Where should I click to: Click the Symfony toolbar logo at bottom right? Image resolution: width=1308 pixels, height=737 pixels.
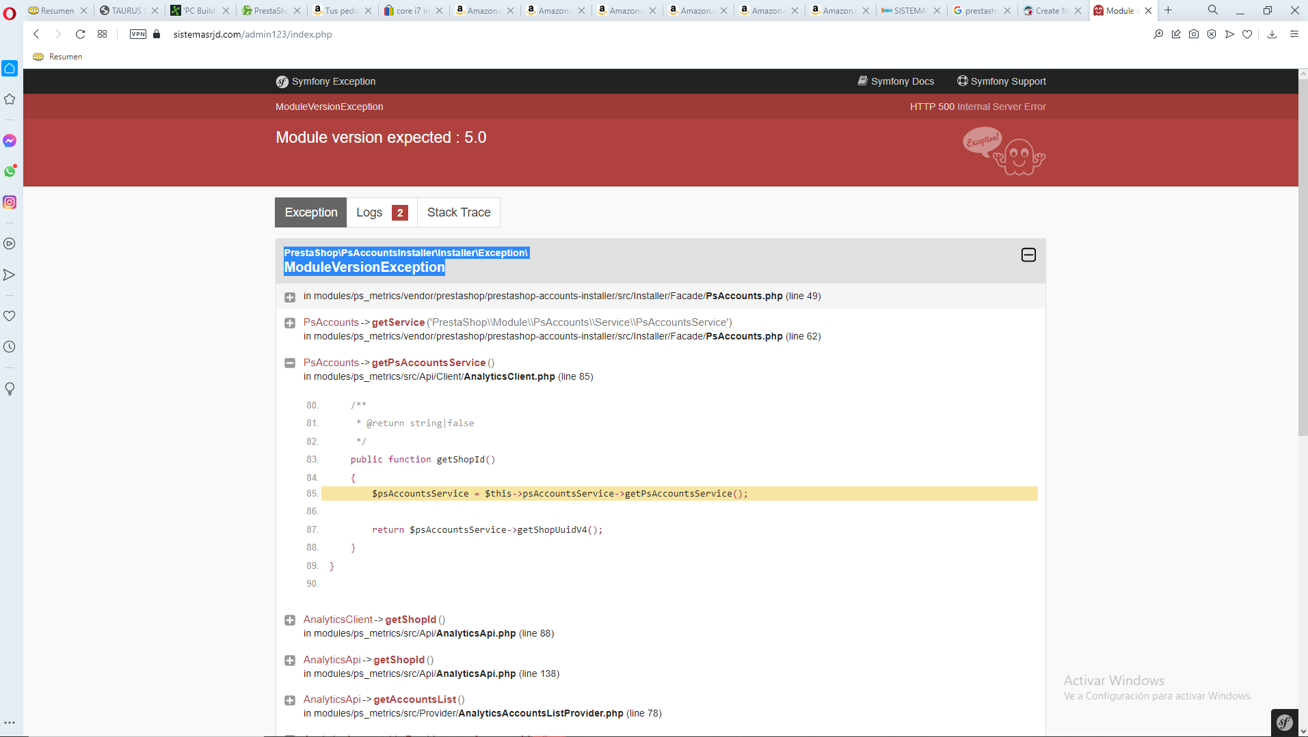click(x=1285, y=723)
